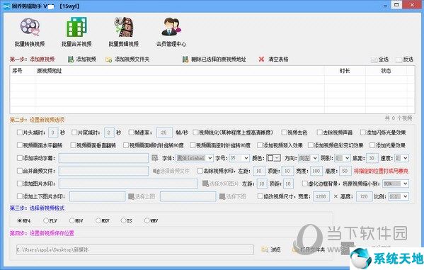Enable 添加闪烁光晕效果 checkbox

(x=363, y=133)
